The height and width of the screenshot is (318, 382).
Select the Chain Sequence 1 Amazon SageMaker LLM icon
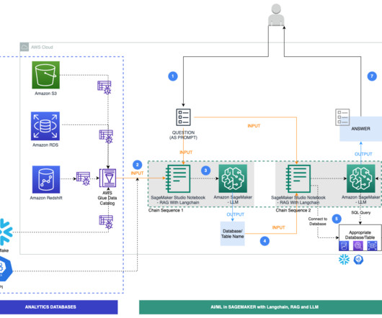click(x=233, y=178)
